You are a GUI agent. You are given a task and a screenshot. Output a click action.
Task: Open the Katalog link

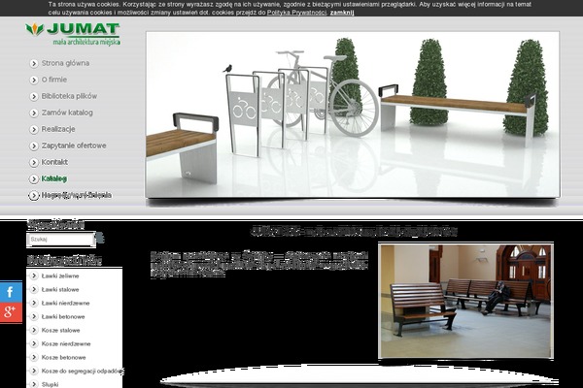point(54,178)
